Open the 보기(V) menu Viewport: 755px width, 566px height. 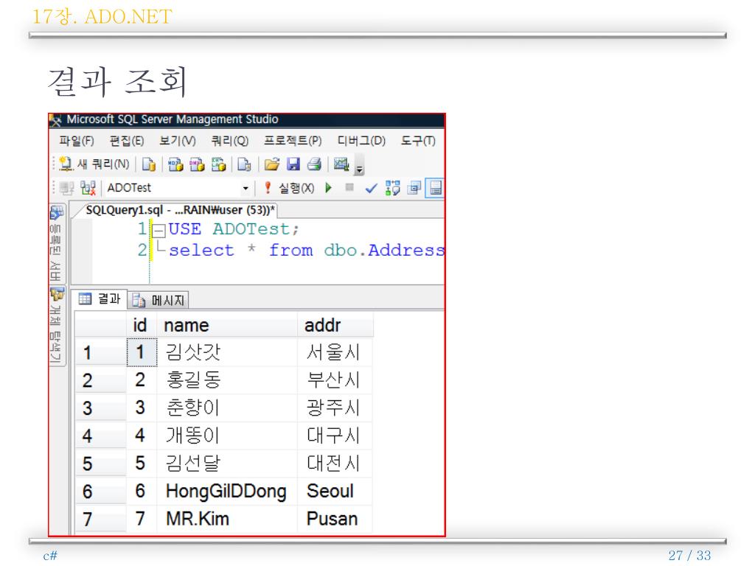point(178,141)
